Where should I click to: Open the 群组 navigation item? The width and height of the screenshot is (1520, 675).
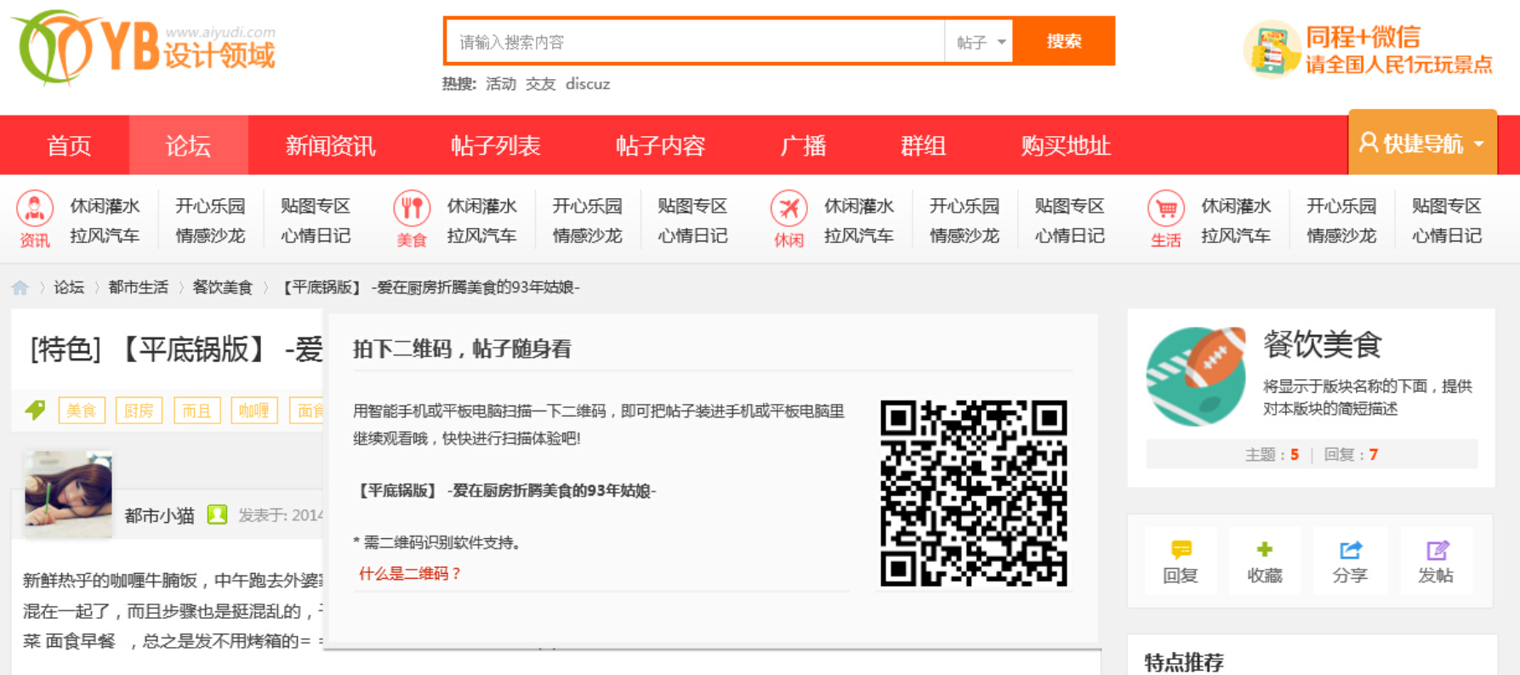(x=923, y=146)
